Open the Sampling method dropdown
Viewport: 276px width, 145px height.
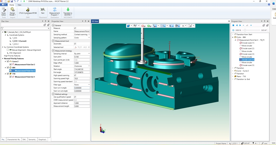pos(89,35)
